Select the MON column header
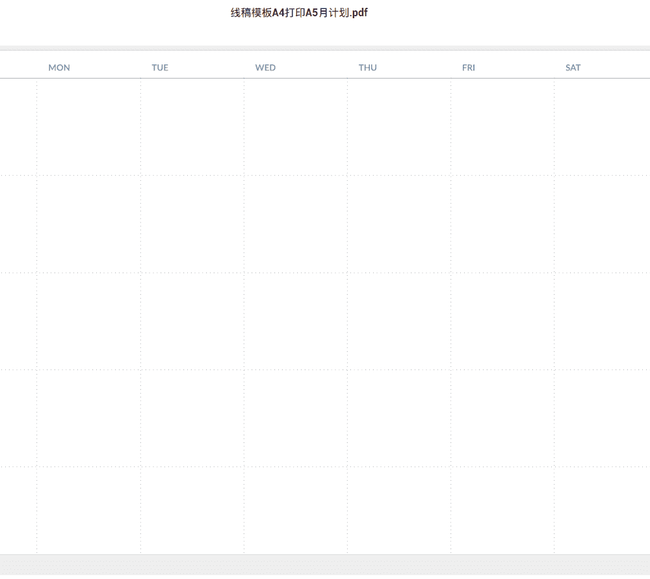The height and width of the screenshot is (579, 650). pos(59,68)
